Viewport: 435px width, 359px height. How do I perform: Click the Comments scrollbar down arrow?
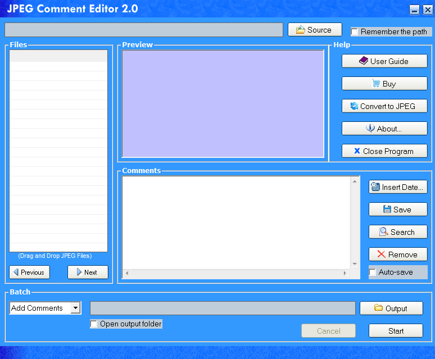355,264
